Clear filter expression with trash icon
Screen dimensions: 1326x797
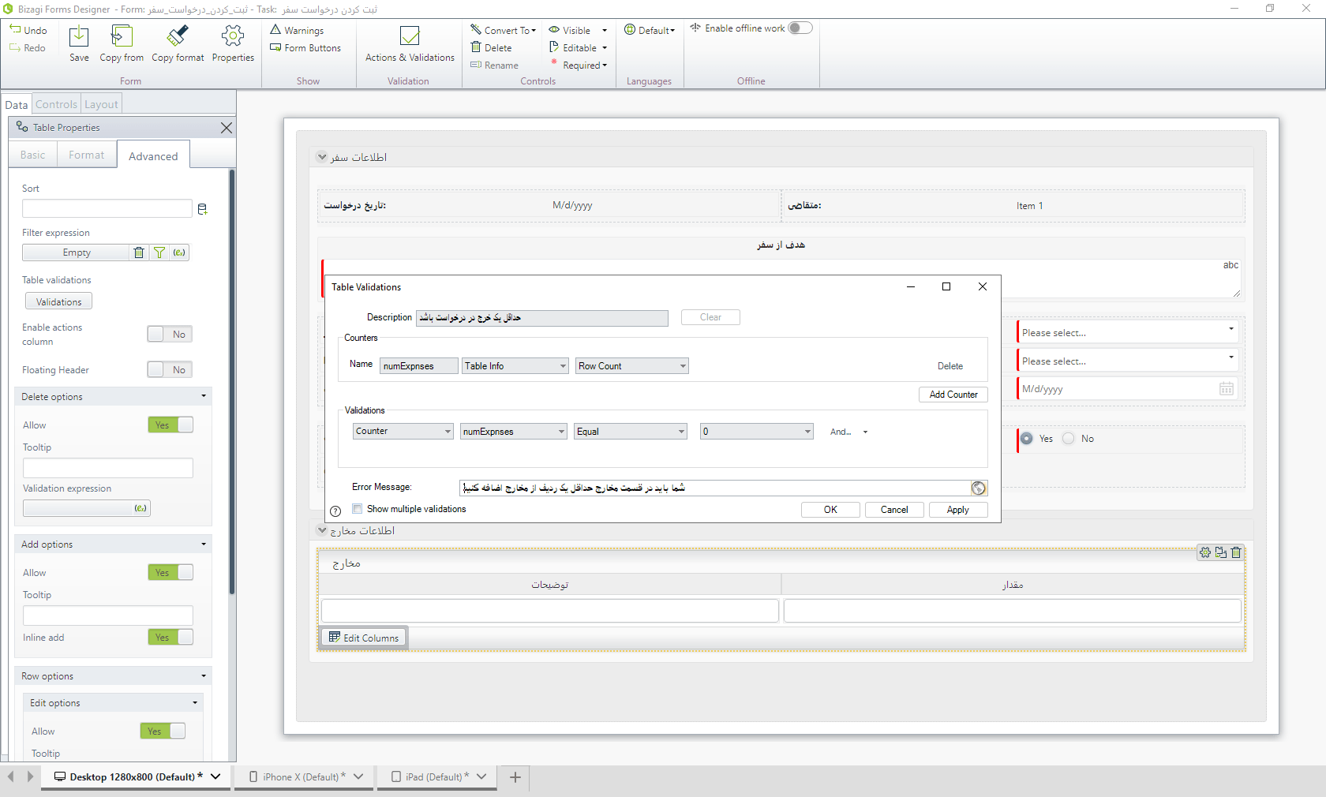click(139, 253)
